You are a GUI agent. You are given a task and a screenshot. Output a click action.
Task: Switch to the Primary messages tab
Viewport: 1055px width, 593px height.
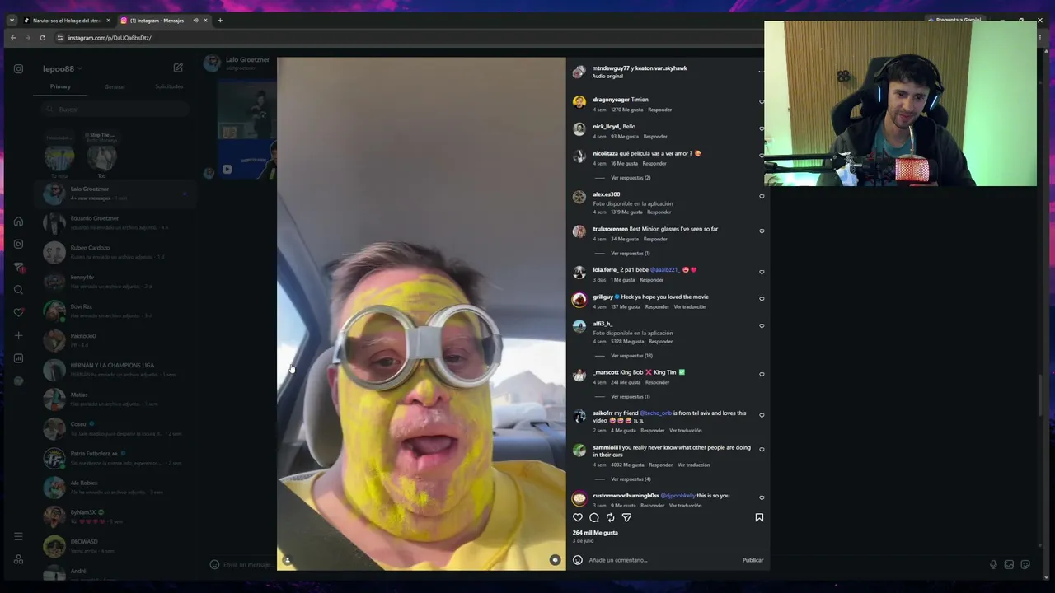[60, 86]
